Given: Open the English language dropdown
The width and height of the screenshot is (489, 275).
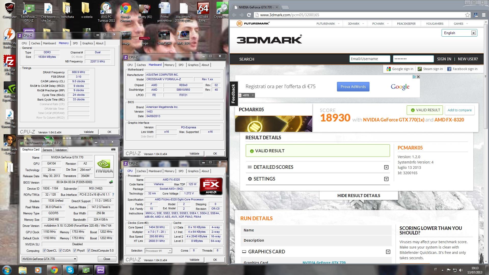Looking at the screenshot, I should [x=459, y=33].
